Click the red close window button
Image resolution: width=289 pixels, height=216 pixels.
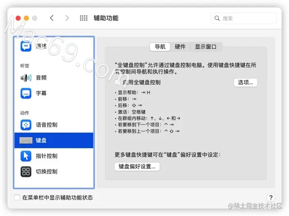18,18
